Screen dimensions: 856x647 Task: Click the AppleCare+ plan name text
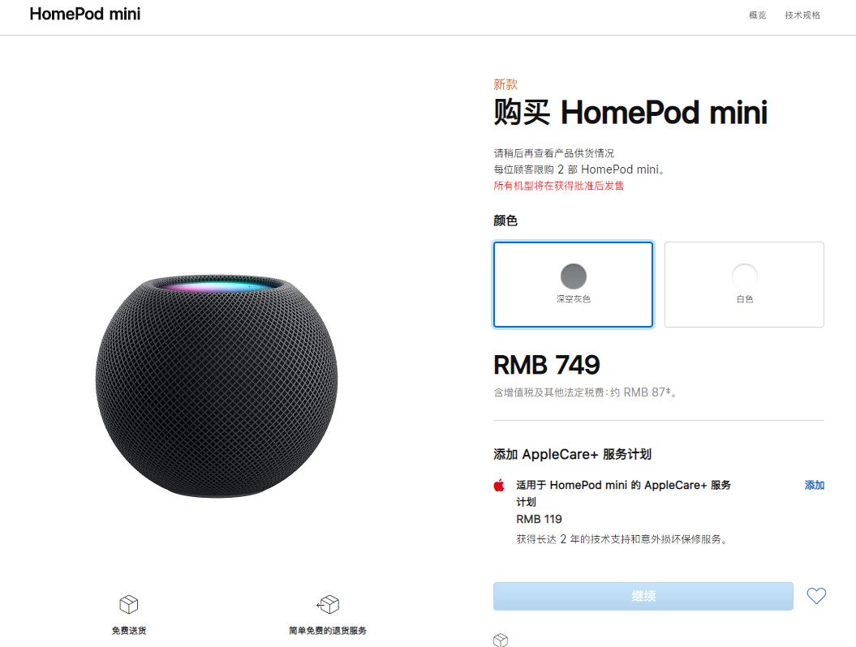(x=623, y=485)
